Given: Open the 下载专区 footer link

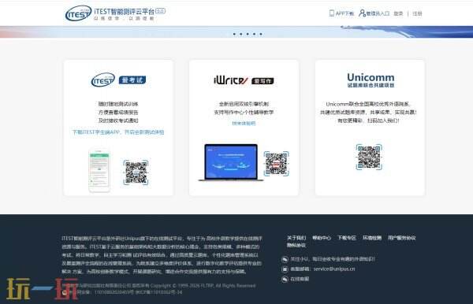Looking at the screenshot, I should (x=347, y=238).
